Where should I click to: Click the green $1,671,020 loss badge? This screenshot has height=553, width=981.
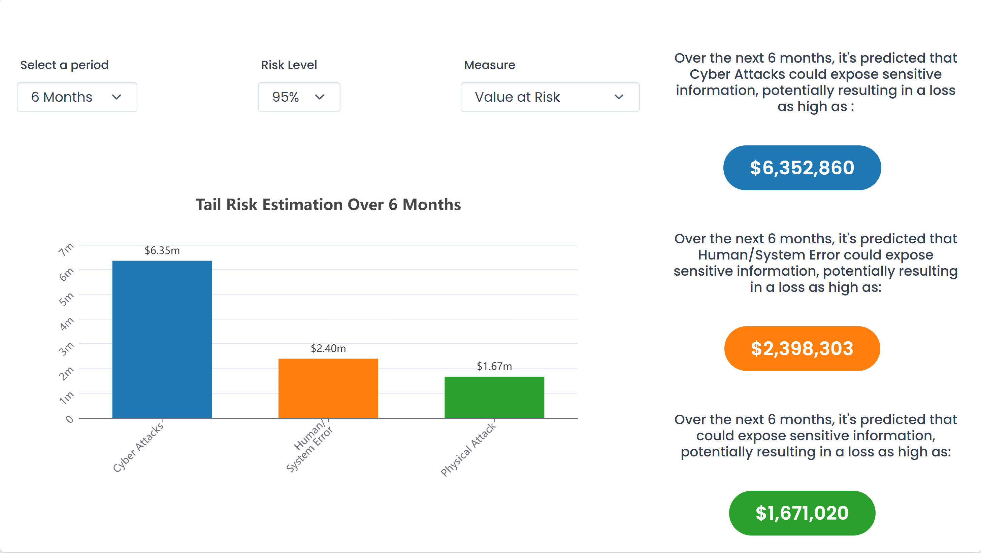click(x=802, y=513)
